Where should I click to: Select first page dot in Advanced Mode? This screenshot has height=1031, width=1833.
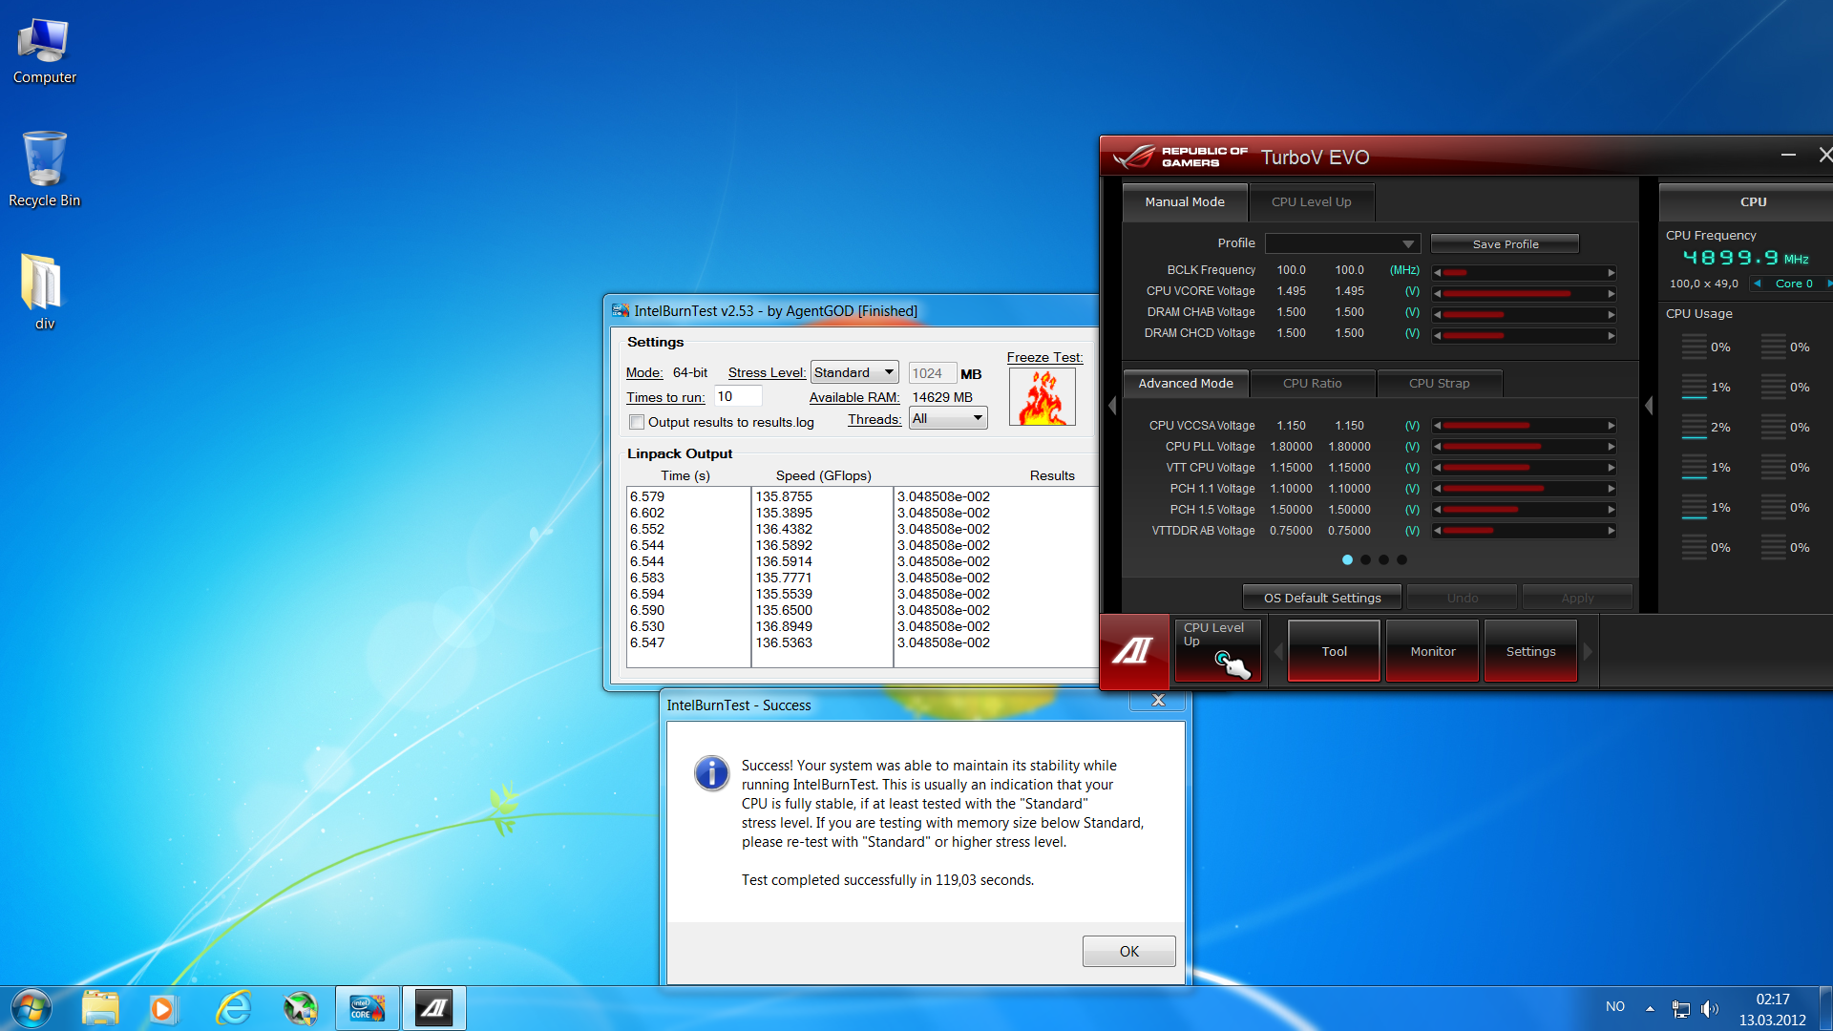[x=1347, y=559]
